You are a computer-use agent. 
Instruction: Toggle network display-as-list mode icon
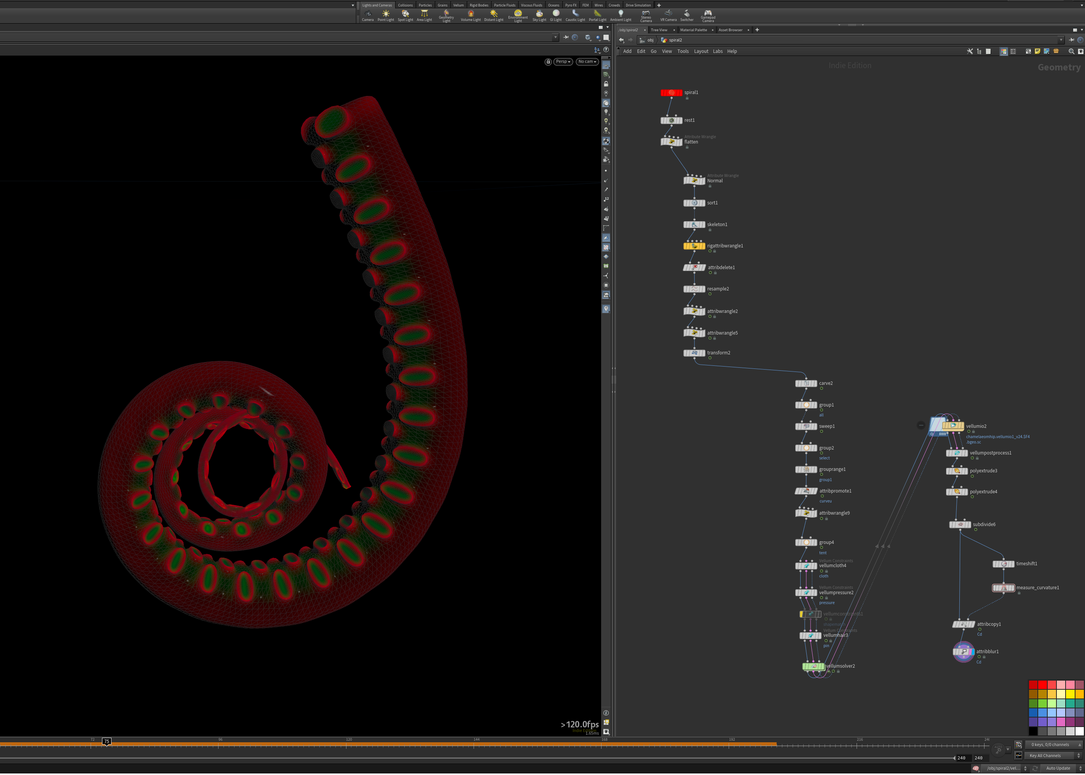point(988,51)
